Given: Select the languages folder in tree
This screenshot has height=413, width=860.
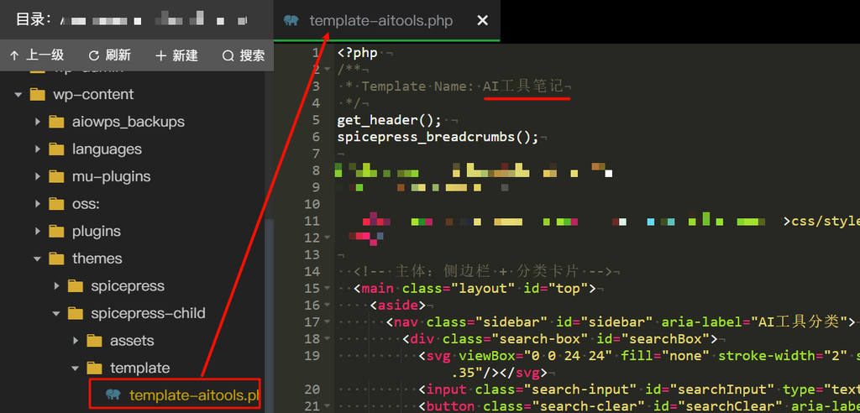Looking at the screenshot, I should [107, 149].
